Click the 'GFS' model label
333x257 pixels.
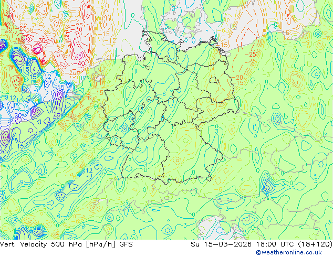point(126,244)
